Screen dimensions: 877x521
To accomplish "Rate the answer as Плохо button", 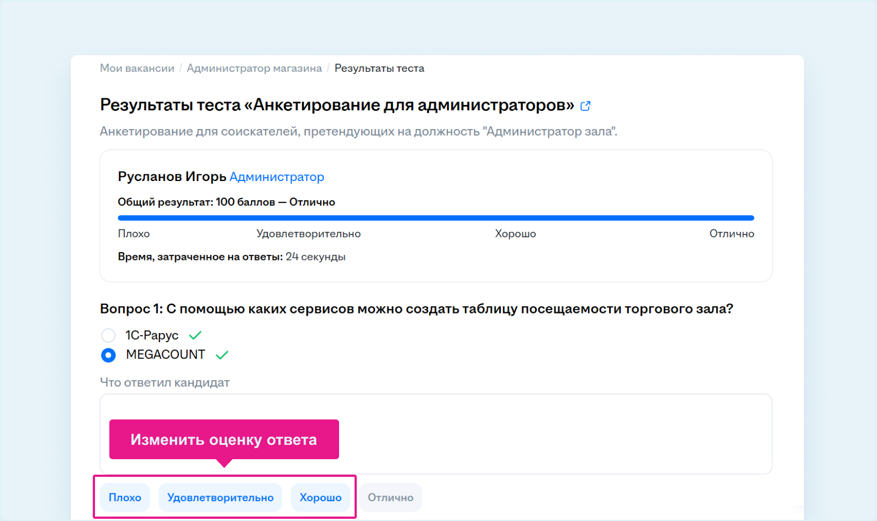I will (125, 497).
